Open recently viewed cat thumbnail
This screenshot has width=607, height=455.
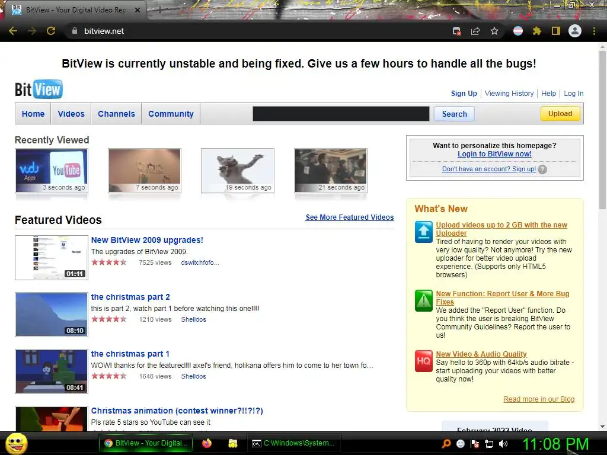(238, 171)
